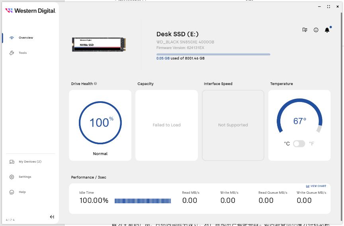Click the °F unit label

tap(312, 143)
